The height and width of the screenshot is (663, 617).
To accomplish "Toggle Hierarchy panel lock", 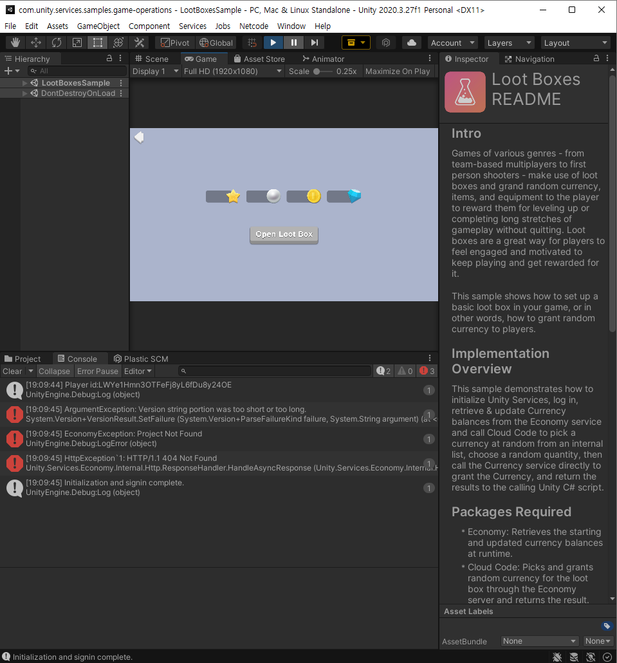I will tap(109, 59).
